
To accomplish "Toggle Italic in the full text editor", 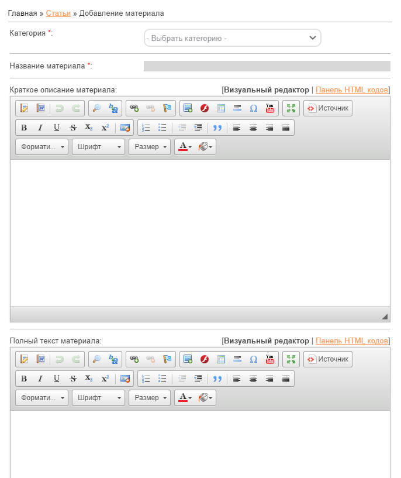I will [x=40, y=379].
